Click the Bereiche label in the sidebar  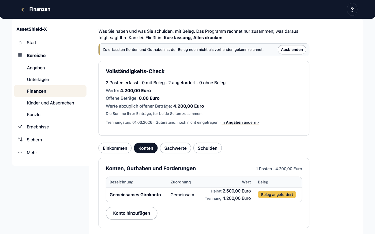coord(36,55)
